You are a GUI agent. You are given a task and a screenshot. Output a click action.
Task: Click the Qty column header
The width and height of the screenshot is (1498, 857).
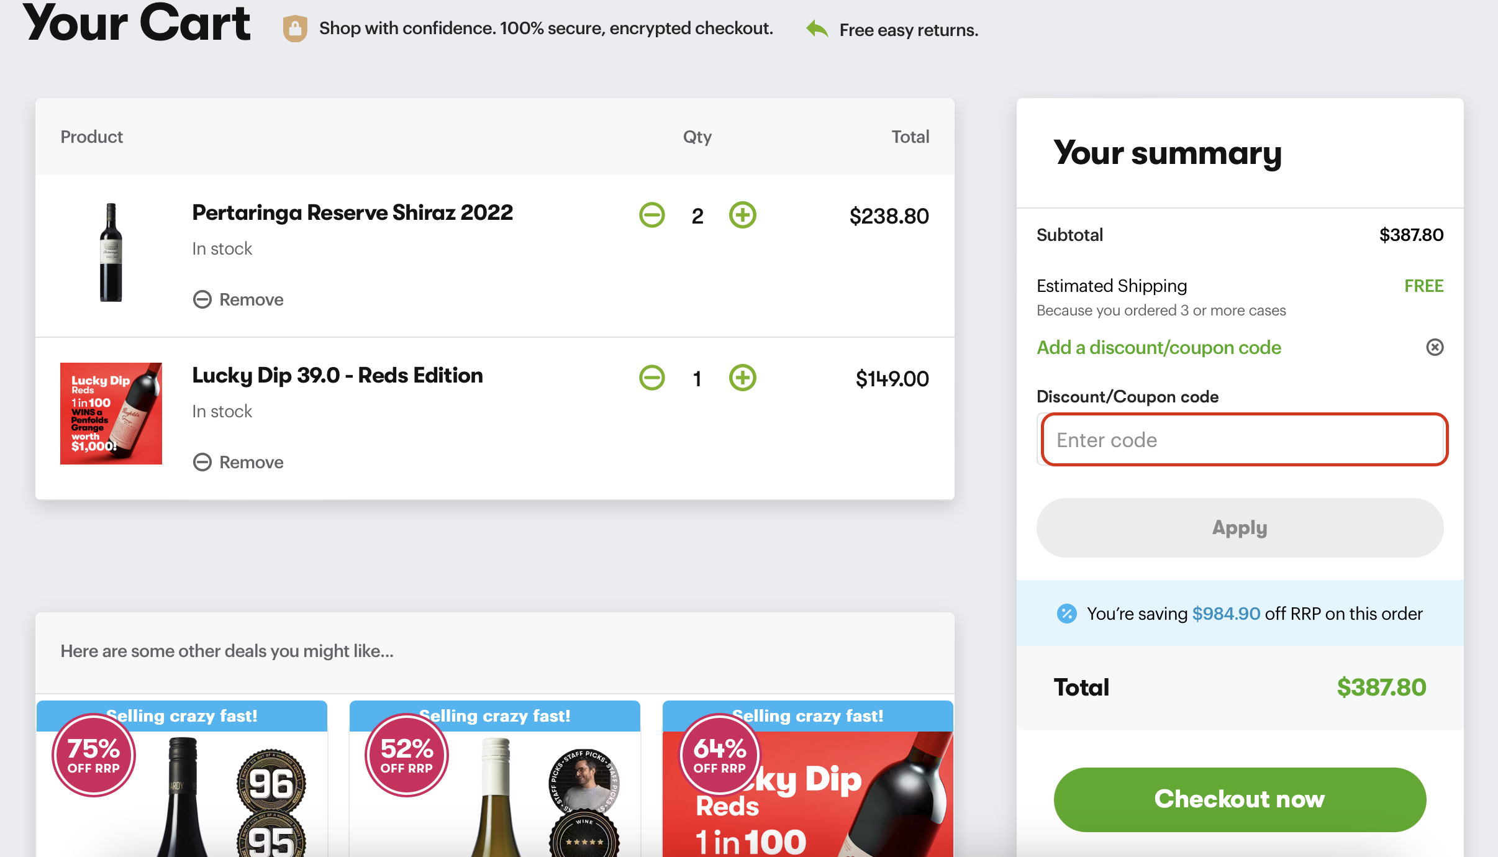[x=697, y=137]
